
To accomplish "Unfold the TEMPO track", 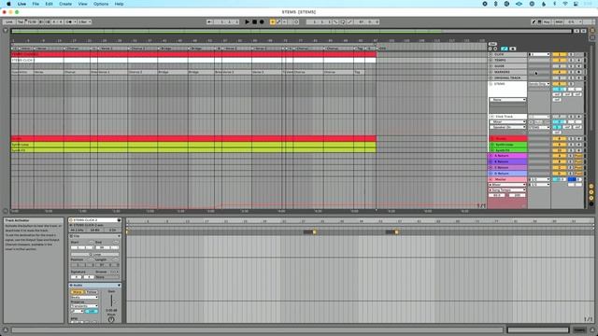I will [x=491, y=60].
